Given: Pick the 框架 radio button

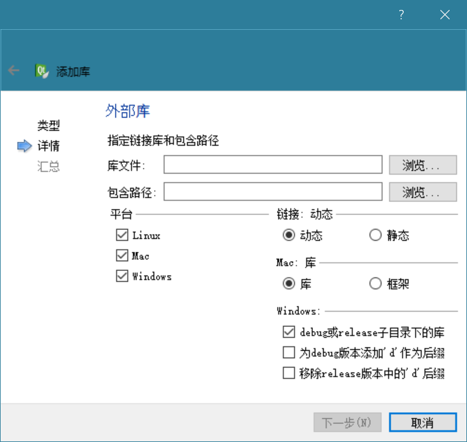Looking at the screenshot, I should (375, 284).
